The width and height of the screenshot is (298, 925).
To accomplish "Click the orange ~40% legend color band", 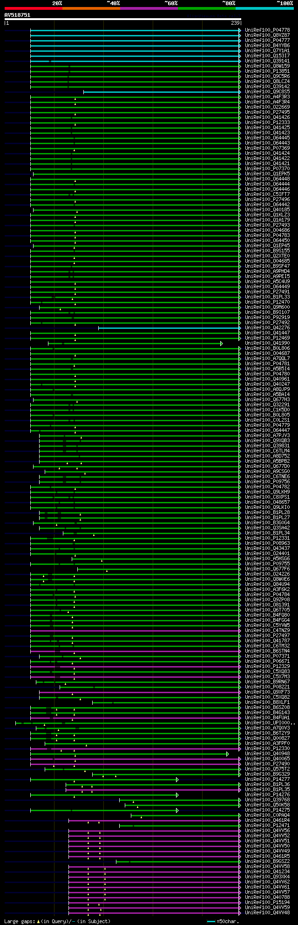I will click(x=91, y=8).
